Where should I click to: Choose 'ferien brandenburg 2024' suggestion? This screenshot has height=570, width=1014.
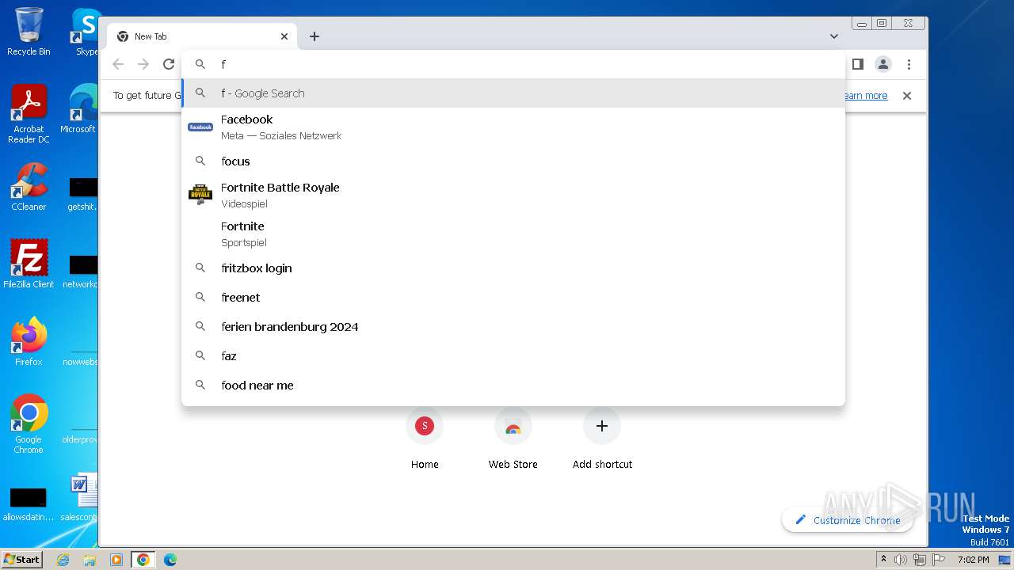(x=513, y=327)
